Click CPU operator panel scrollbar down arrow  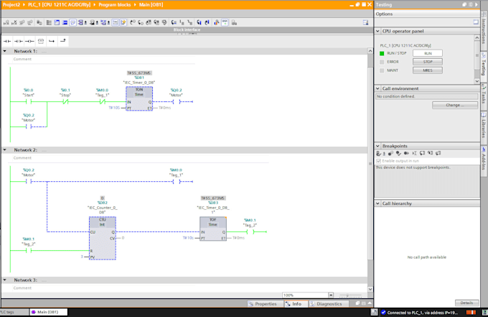point(477,81)
